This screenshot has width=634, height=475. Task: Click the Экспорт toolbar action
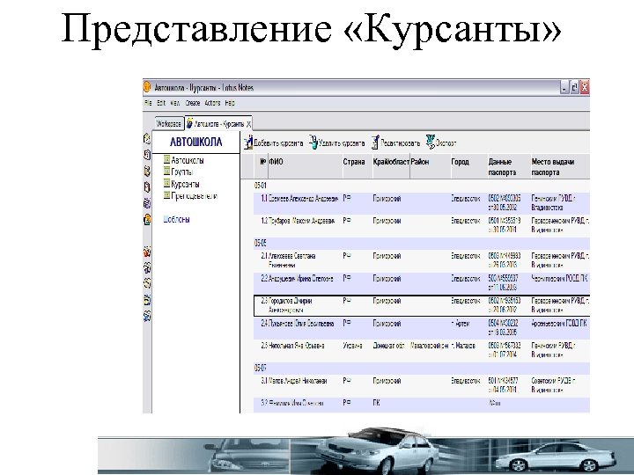coord(441,142)
